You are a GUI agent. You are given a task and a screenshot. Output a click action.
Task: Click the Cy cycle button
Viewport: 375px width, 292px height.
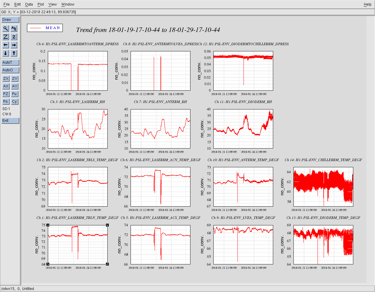(14, 102)
